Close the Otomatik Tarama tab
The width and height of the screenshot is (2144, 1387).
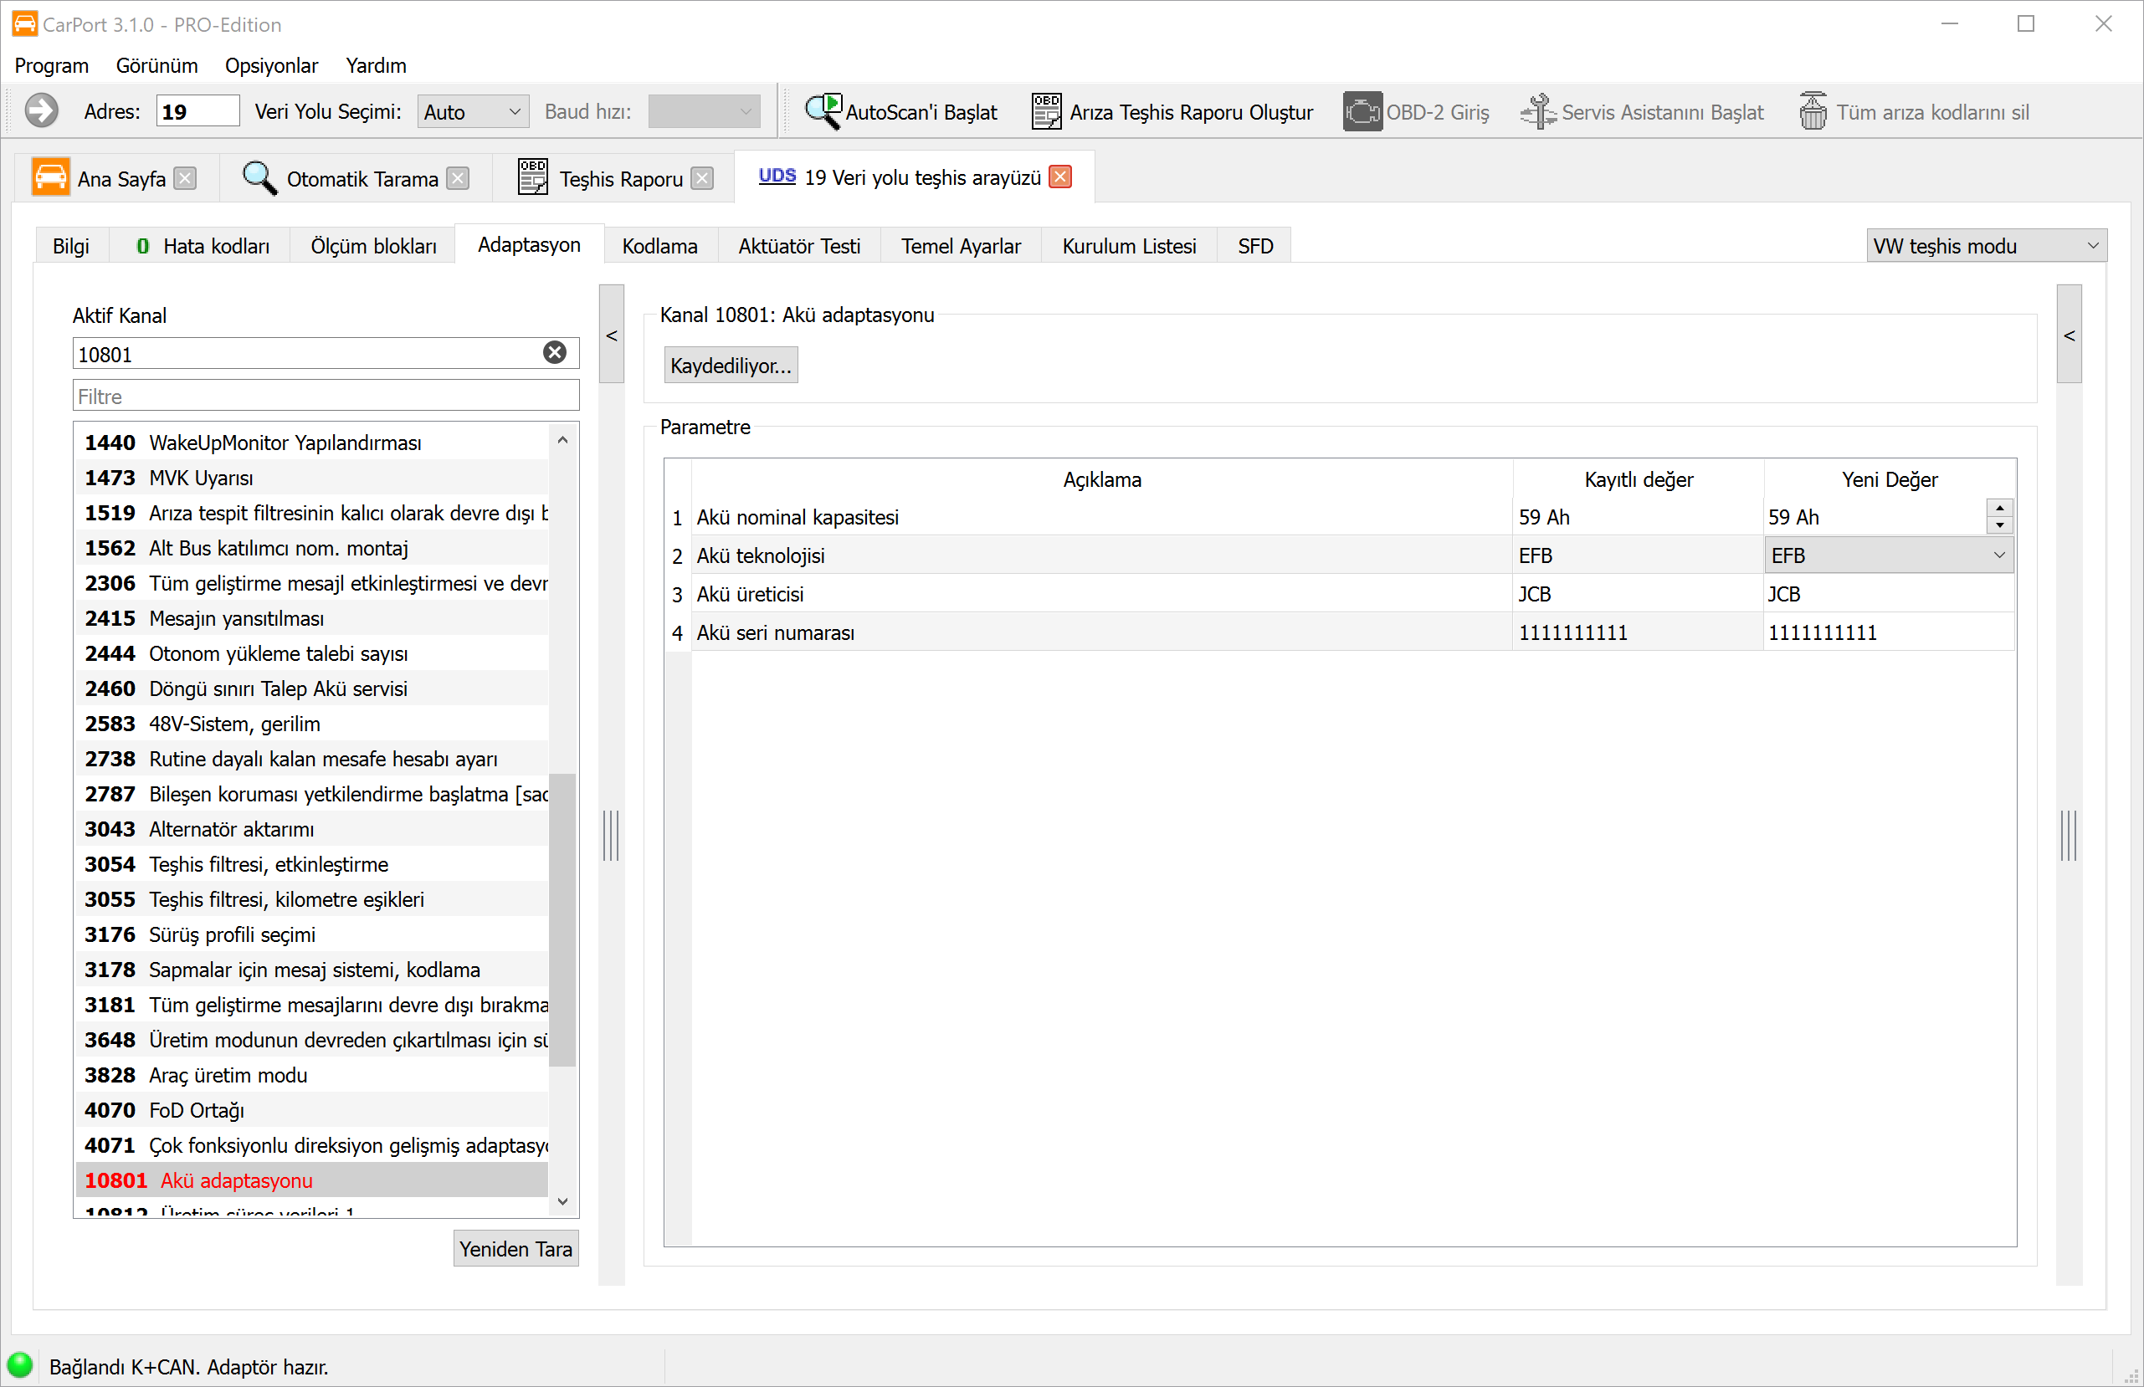459,178
